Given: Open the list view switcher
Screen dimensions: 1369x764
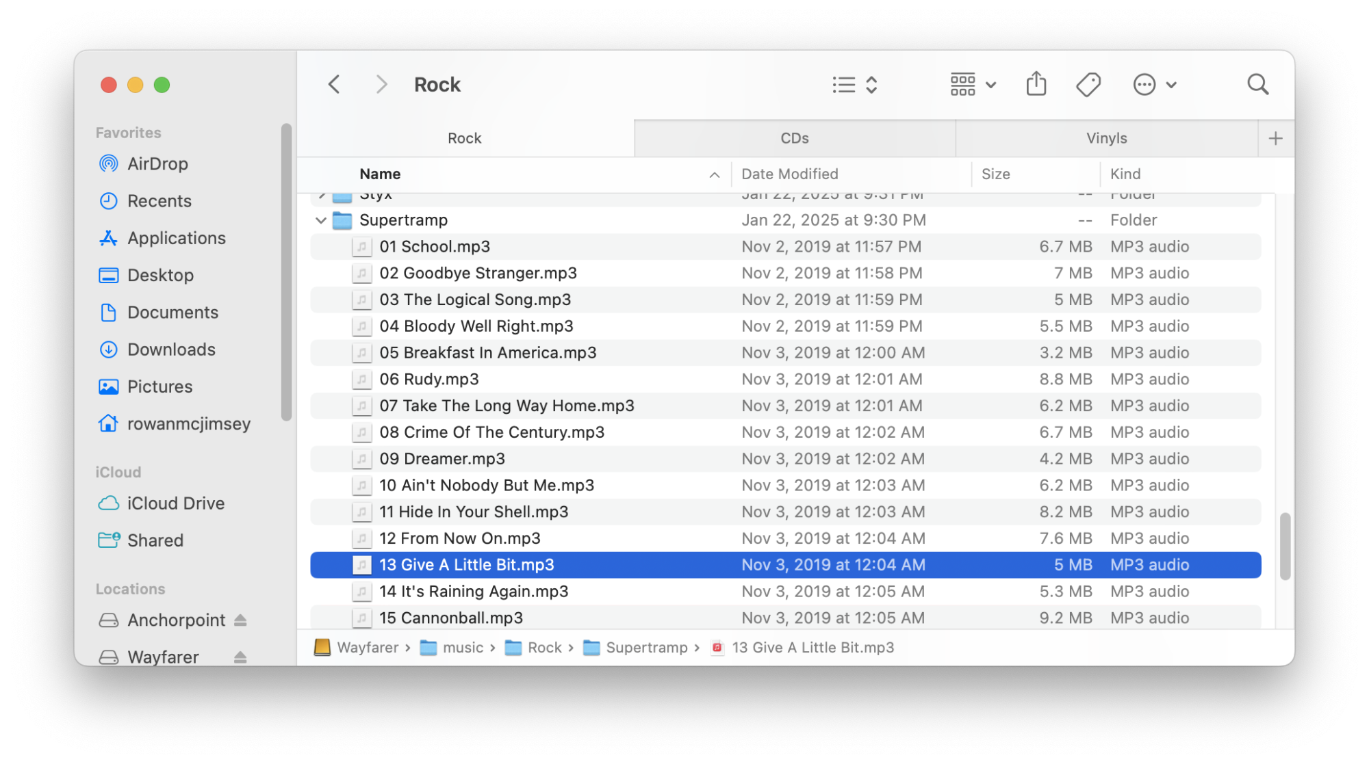Looking at the screenshot, I should 855,85.
